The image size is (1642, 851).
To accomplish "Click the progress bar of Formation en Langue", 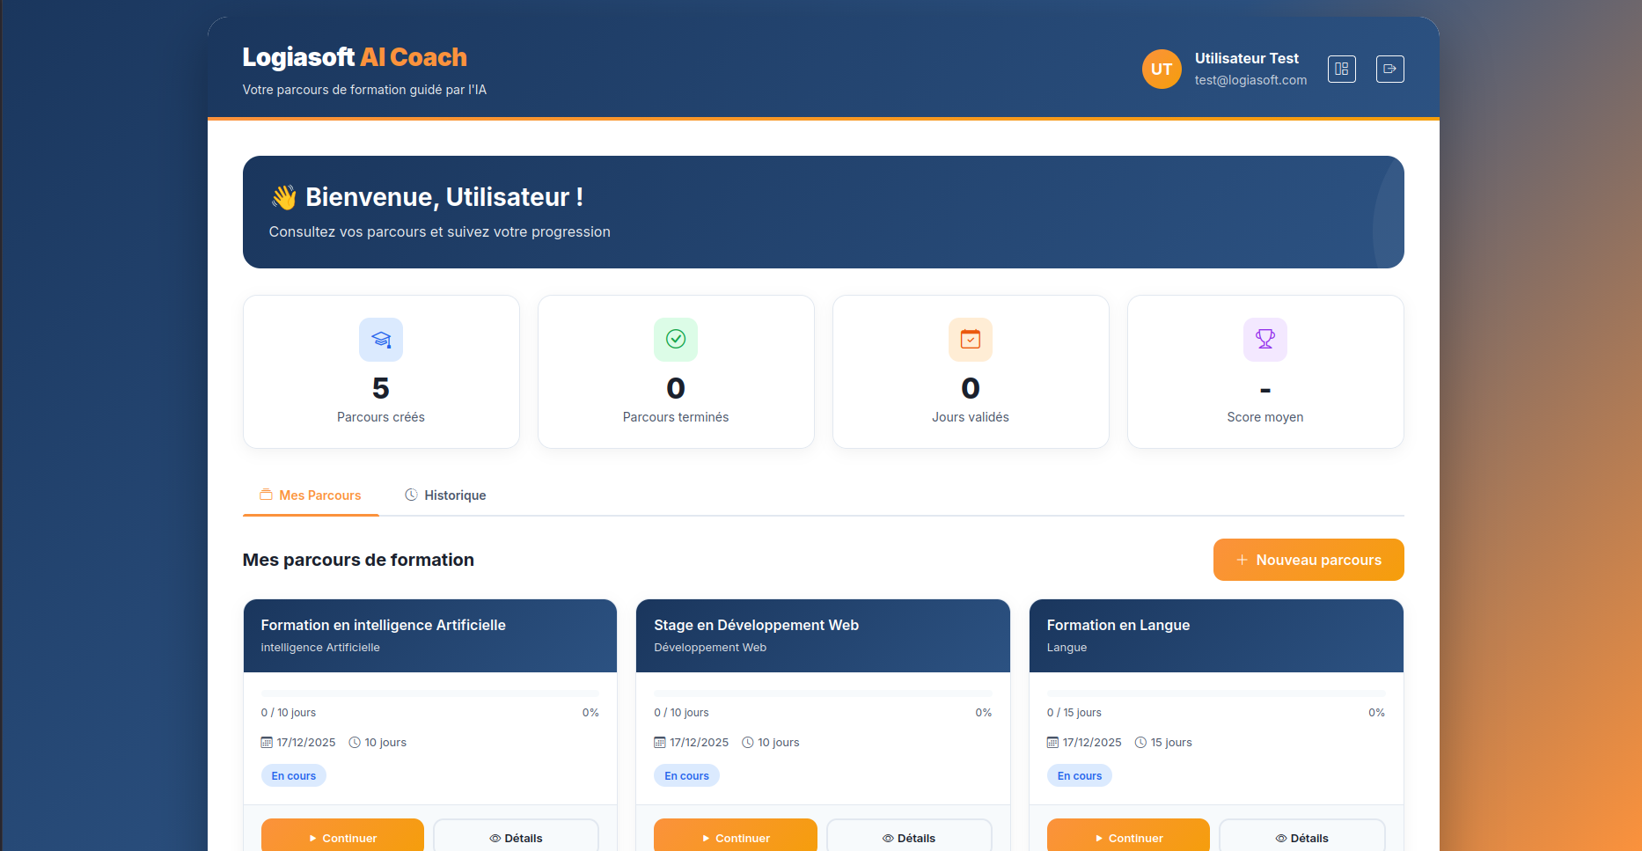I will coord(1216,693).
